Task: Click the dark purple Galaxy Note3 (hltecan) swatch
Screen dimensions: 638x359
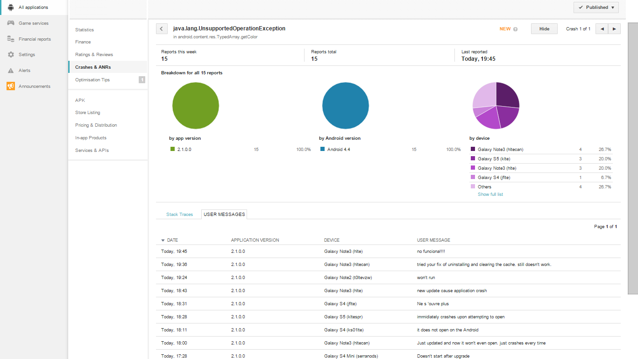Action: tap(473, 150)
